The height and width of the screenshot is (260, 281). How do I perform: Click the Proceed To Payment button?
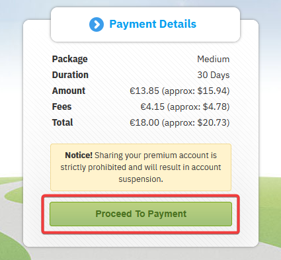point(141,214)
